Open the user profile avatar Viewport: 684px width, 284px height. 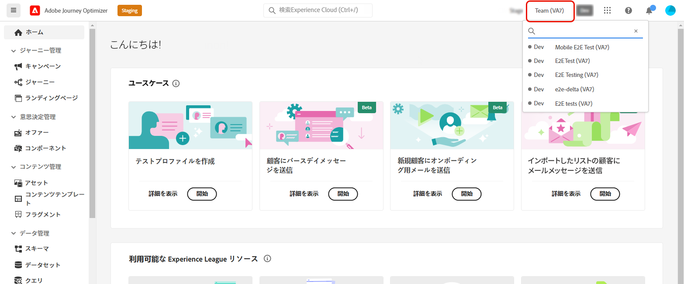click(670, 10)
